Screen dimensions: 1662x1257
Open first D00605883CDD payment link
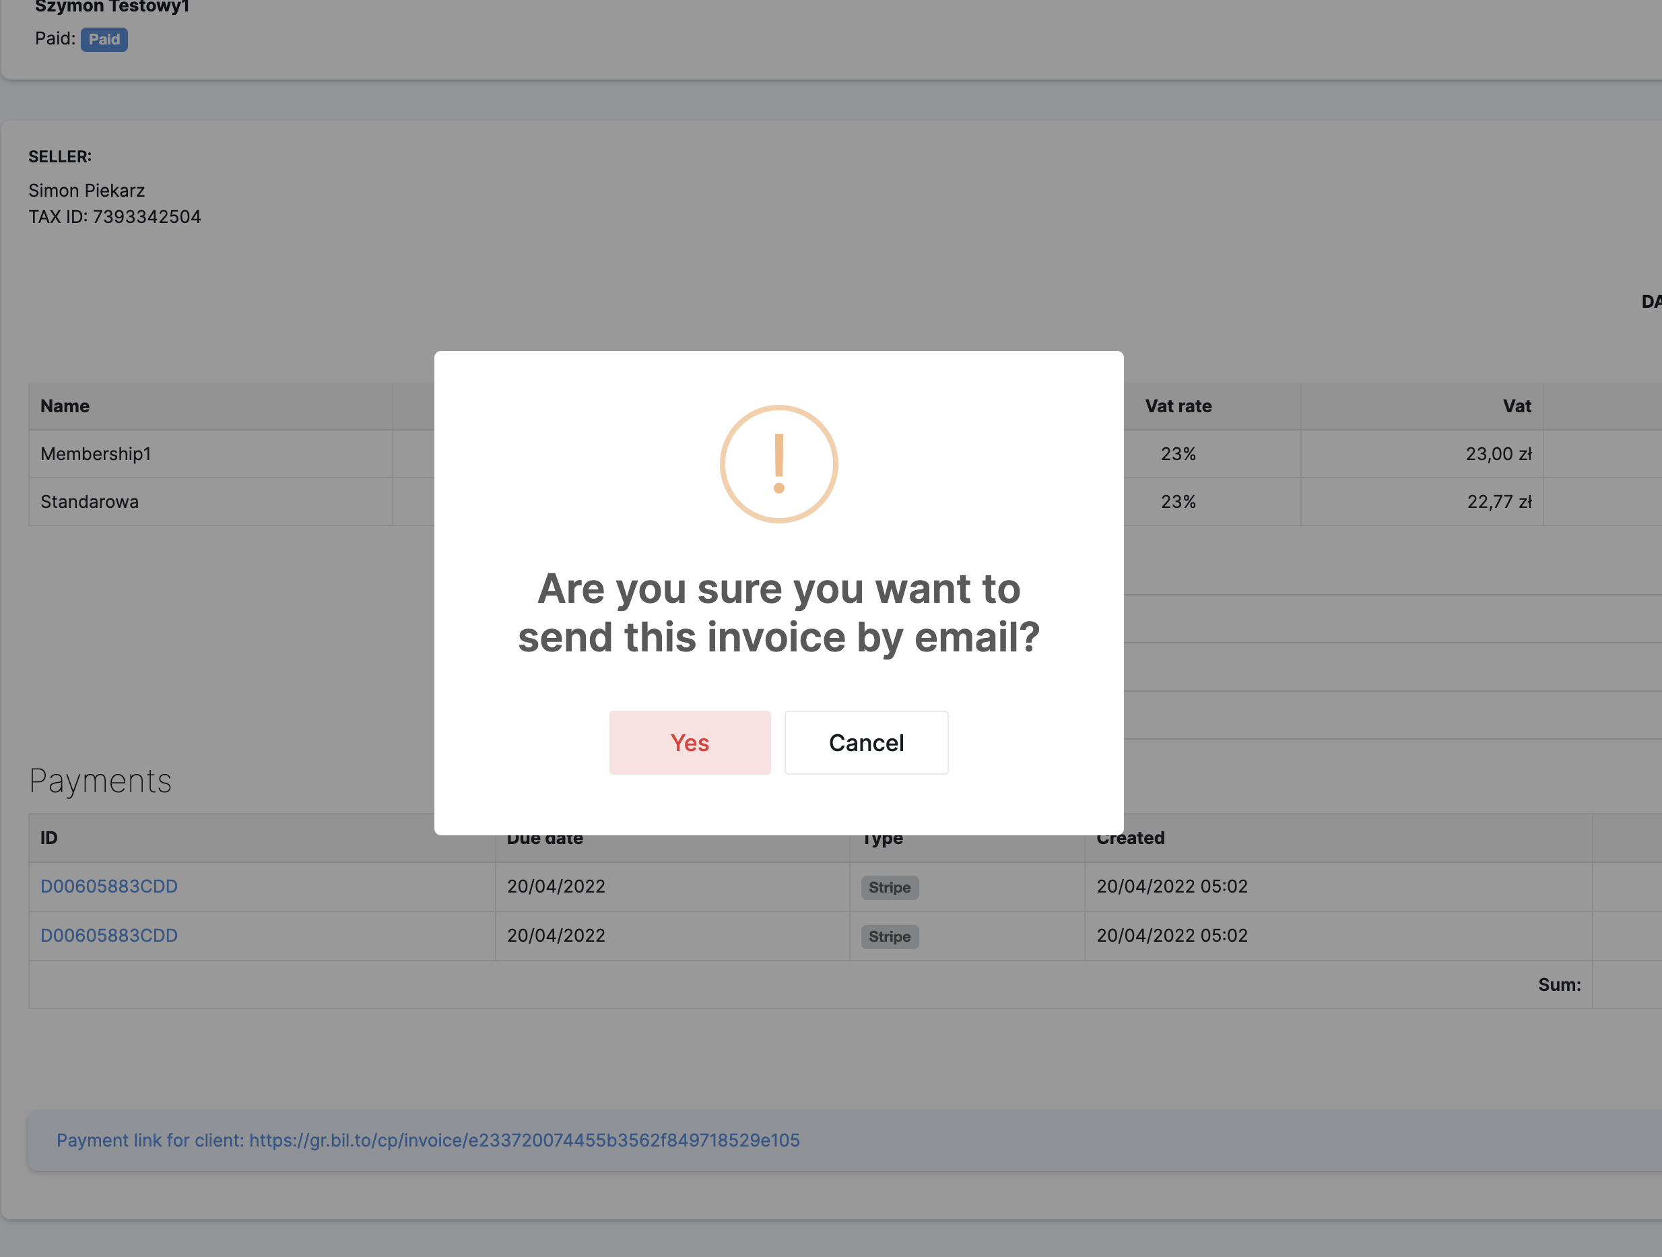[x=109, y=887]
